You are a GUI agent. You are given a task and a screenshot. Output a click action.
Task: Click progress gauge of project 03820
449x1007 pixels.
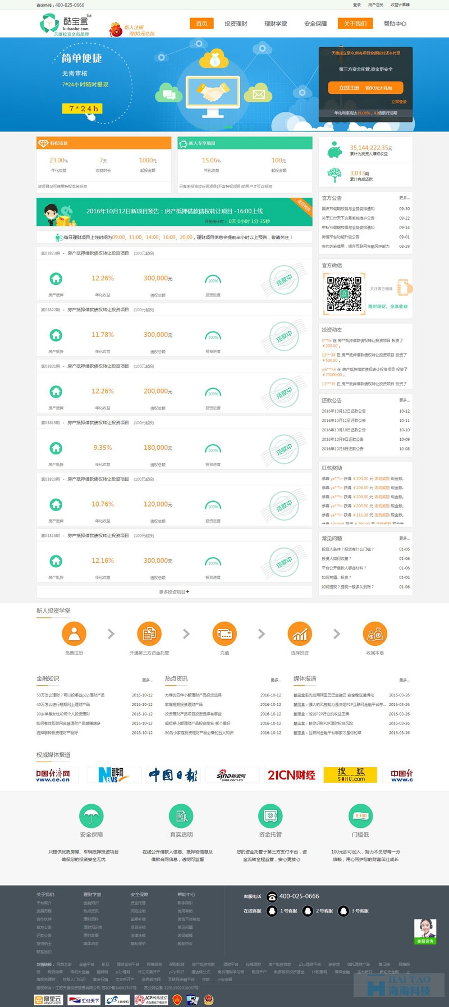pyautogui.click(x=213, y=505)
